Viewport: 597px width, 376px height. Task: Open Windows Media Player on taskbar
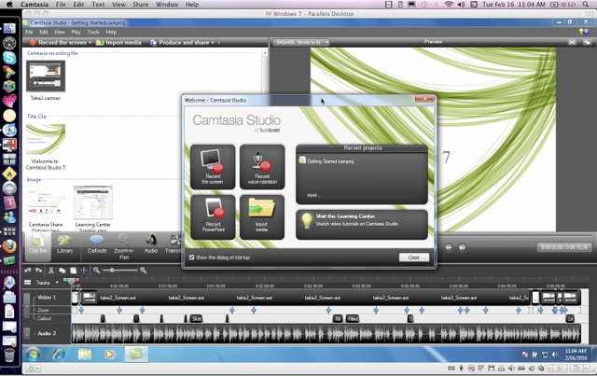click(110, 355)
